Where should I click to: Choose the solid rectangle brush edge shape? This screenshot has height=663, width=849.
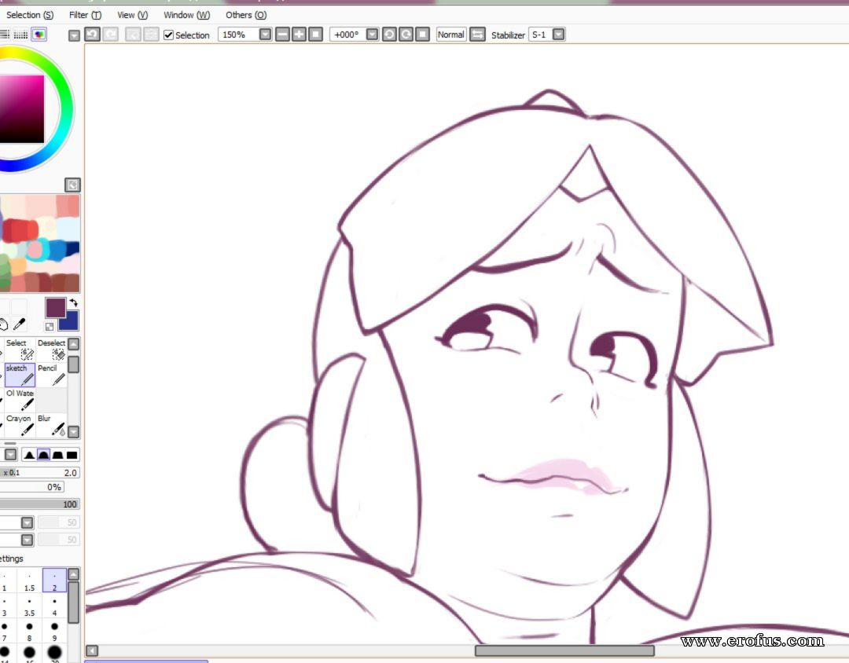pos(72,455)
